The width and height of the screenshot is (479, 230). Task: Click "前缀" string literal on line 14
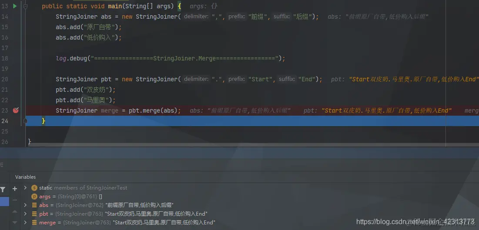(258, 17)
